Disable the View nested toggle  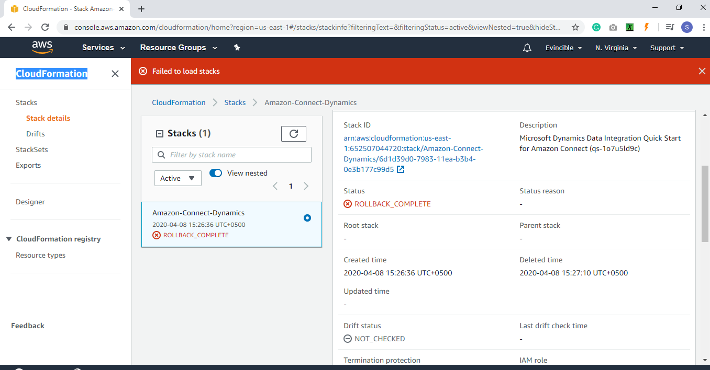click(x=215, y=173)
